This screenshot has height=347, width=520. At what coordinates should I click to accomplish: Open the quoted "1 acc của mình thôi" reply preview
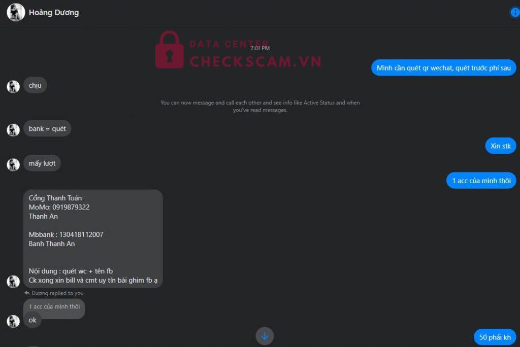pos(54,306)
